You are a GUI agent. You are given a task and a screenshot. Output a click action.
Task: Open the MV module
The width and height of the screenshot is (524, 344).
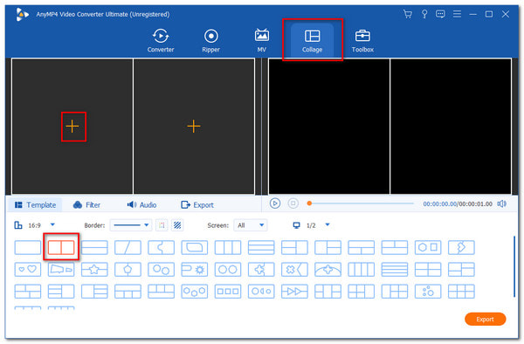click(x=262, y=41)
